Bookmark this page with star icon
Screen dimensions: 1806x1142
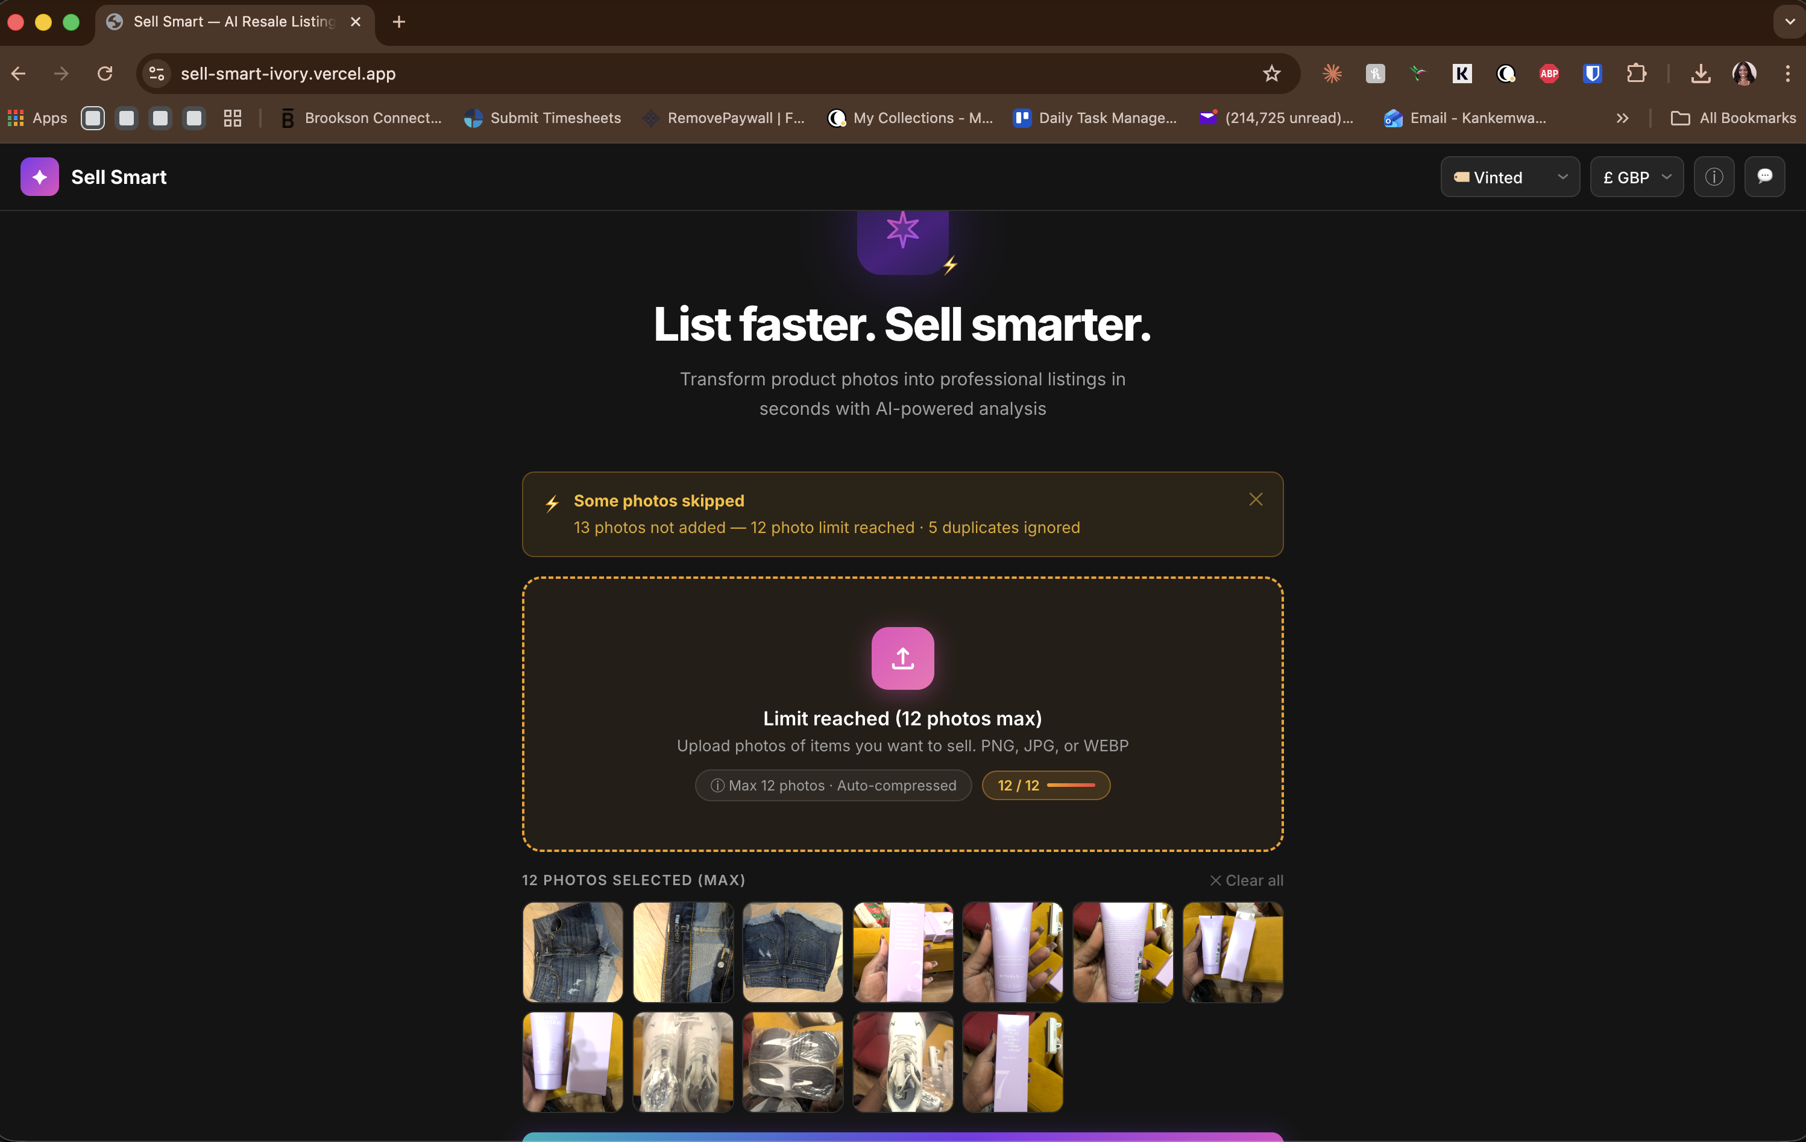(x=1271, y=74)
